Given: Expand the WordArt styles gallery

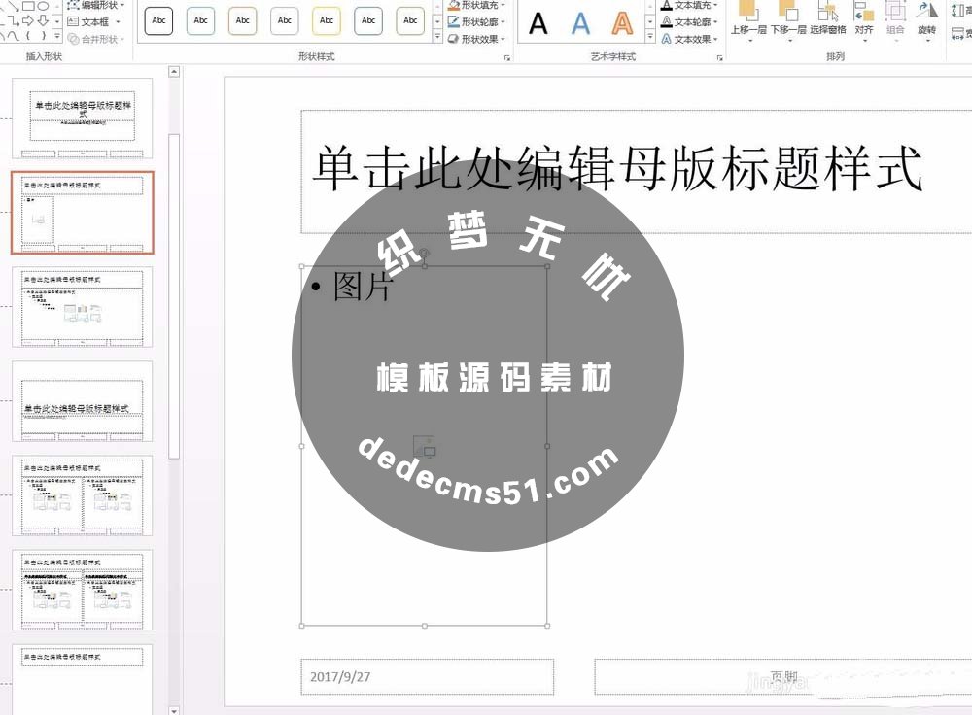Looking at the screenshot, I should 650,37.
